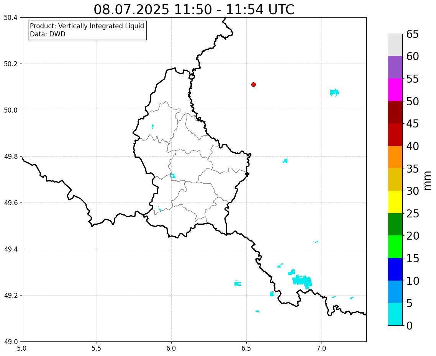This screenshot has width=436, height=356.
Task: Select the orange 35-40 colorbar segment
Action: point(395,157)
